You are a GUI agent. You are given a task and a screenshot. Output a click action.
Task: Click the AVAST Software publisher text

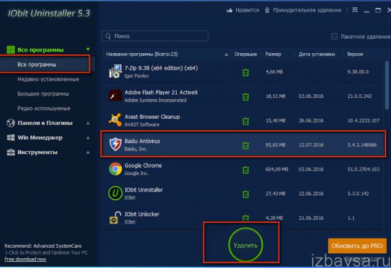click(x=142, y=124)
